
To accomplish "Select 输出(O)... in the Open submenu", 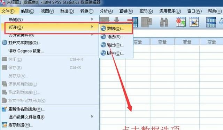I will 116,45.
